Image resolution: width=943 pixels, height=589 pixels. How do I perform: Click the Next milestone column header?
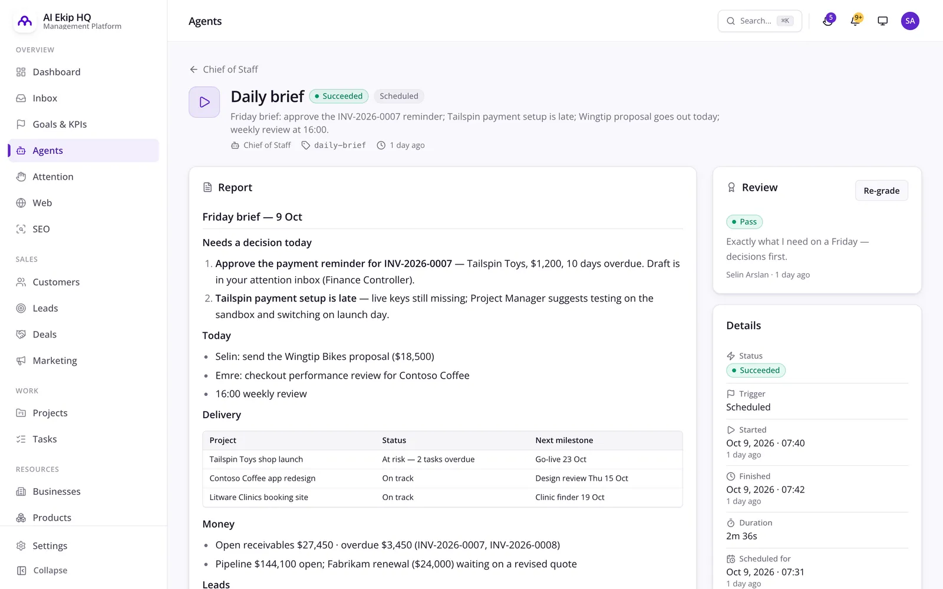(x=564, y=441)
